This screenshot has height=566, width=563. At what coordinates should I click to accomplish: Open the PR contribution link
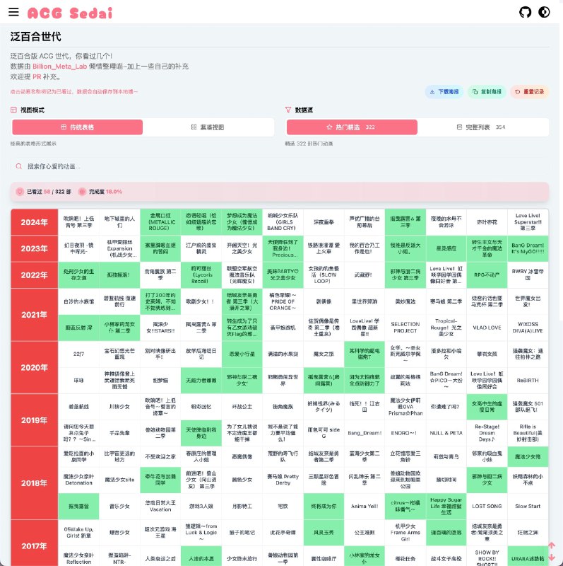pos(37,76)
